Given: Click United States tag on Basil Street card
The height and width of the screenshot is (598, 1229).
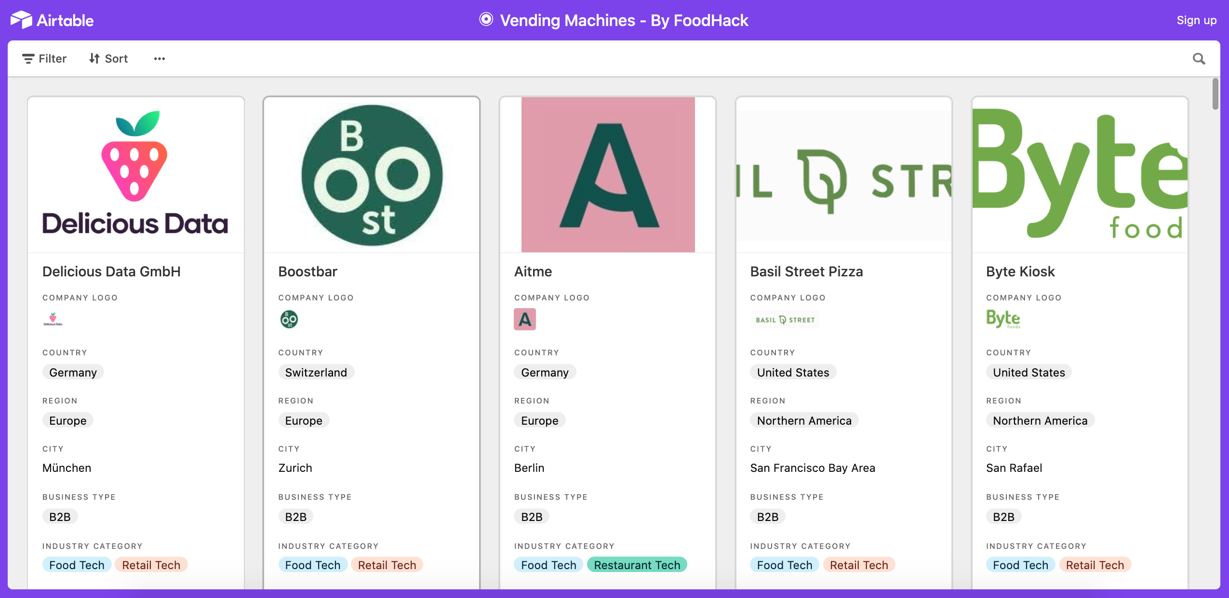Looking at the screenshot, I should tap(793, 372).
